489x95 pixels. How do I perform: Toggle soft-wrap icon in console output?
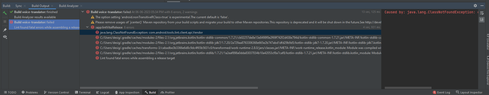coord(482,13)
